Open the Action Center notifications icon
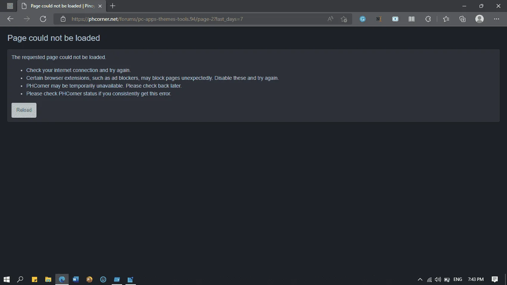This screenshot has height=285, width=507. 494,279
